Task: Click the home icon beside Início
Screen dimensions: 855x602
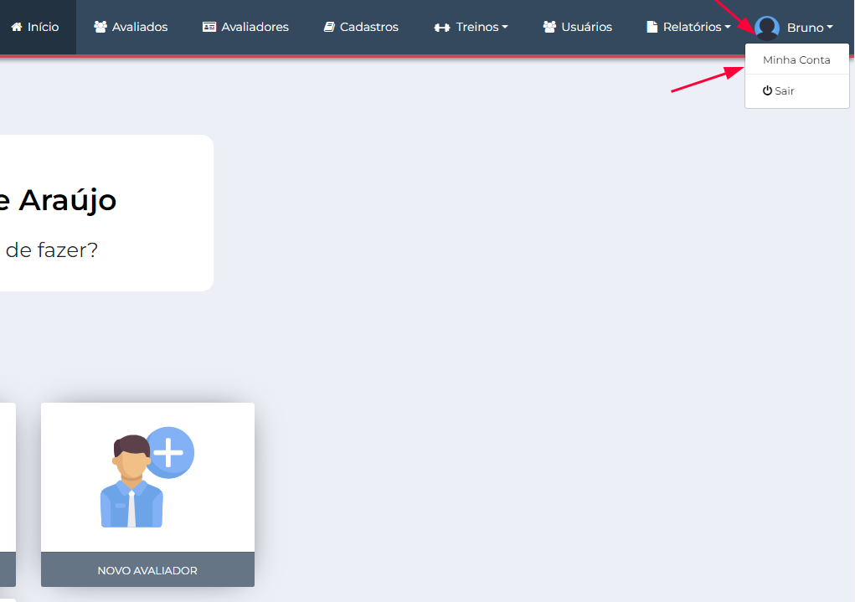Action: coord(16,27)
